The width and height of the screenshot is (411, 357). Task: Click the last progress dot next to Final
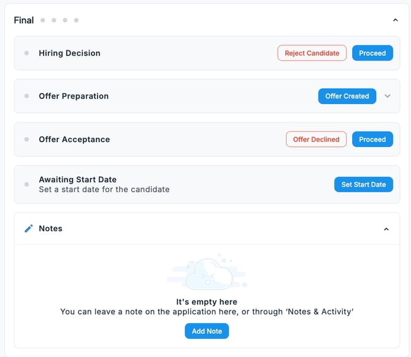tap(76, 20)
